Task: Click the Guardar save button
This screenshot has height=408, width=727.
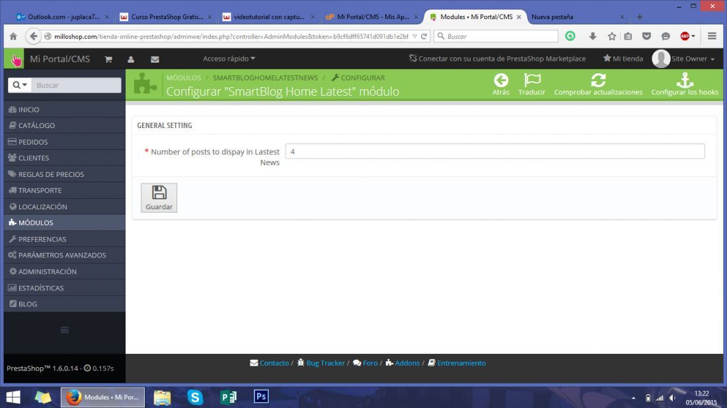Action: click(x=159, y=198)
